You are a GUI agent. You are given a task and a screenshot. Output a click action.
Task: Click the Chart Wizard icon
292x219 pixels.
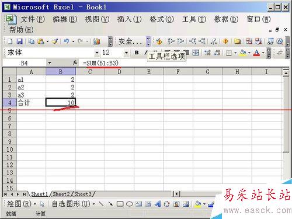(96, 41)
